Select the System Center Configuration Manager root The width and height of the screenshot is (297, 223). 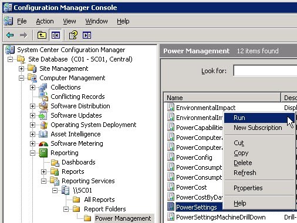coord(71,50)
